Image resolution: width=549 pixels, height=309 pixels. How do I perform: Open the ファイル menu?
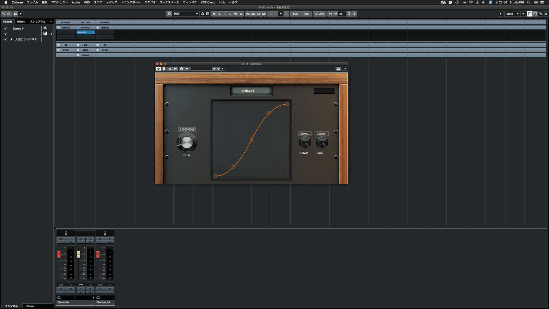tap(32, 2)
